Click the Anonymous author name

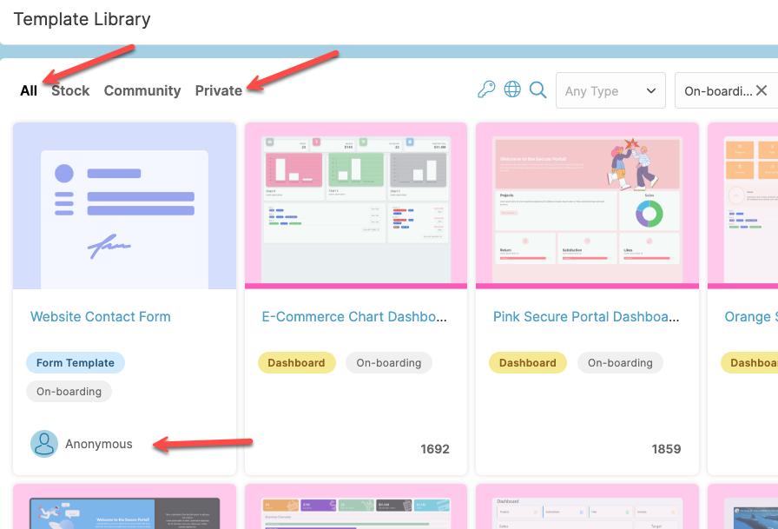(99, 444)
